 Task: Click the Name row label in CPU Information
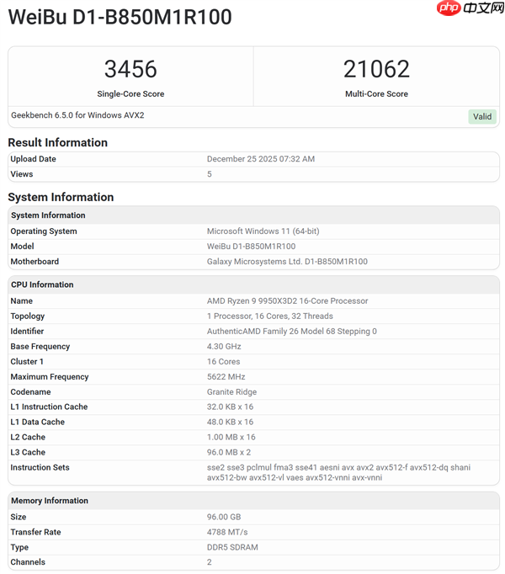coord(22,301)
